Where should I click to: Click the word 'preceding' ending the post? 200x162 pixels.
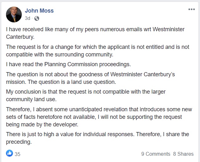pos(19,142)
